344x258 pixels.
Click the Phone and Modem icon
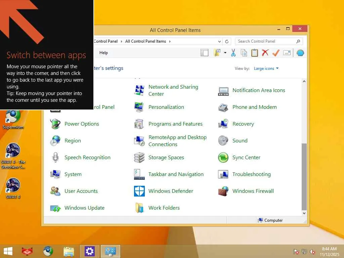pyautogui.click(x=223, y=107)
